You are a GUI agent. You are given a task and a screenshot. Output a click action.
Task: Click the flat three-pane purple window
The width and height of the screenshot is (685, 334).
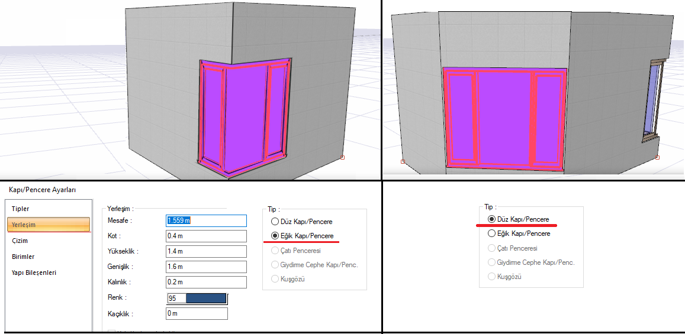pyautogui.click(x=504, y=119)
